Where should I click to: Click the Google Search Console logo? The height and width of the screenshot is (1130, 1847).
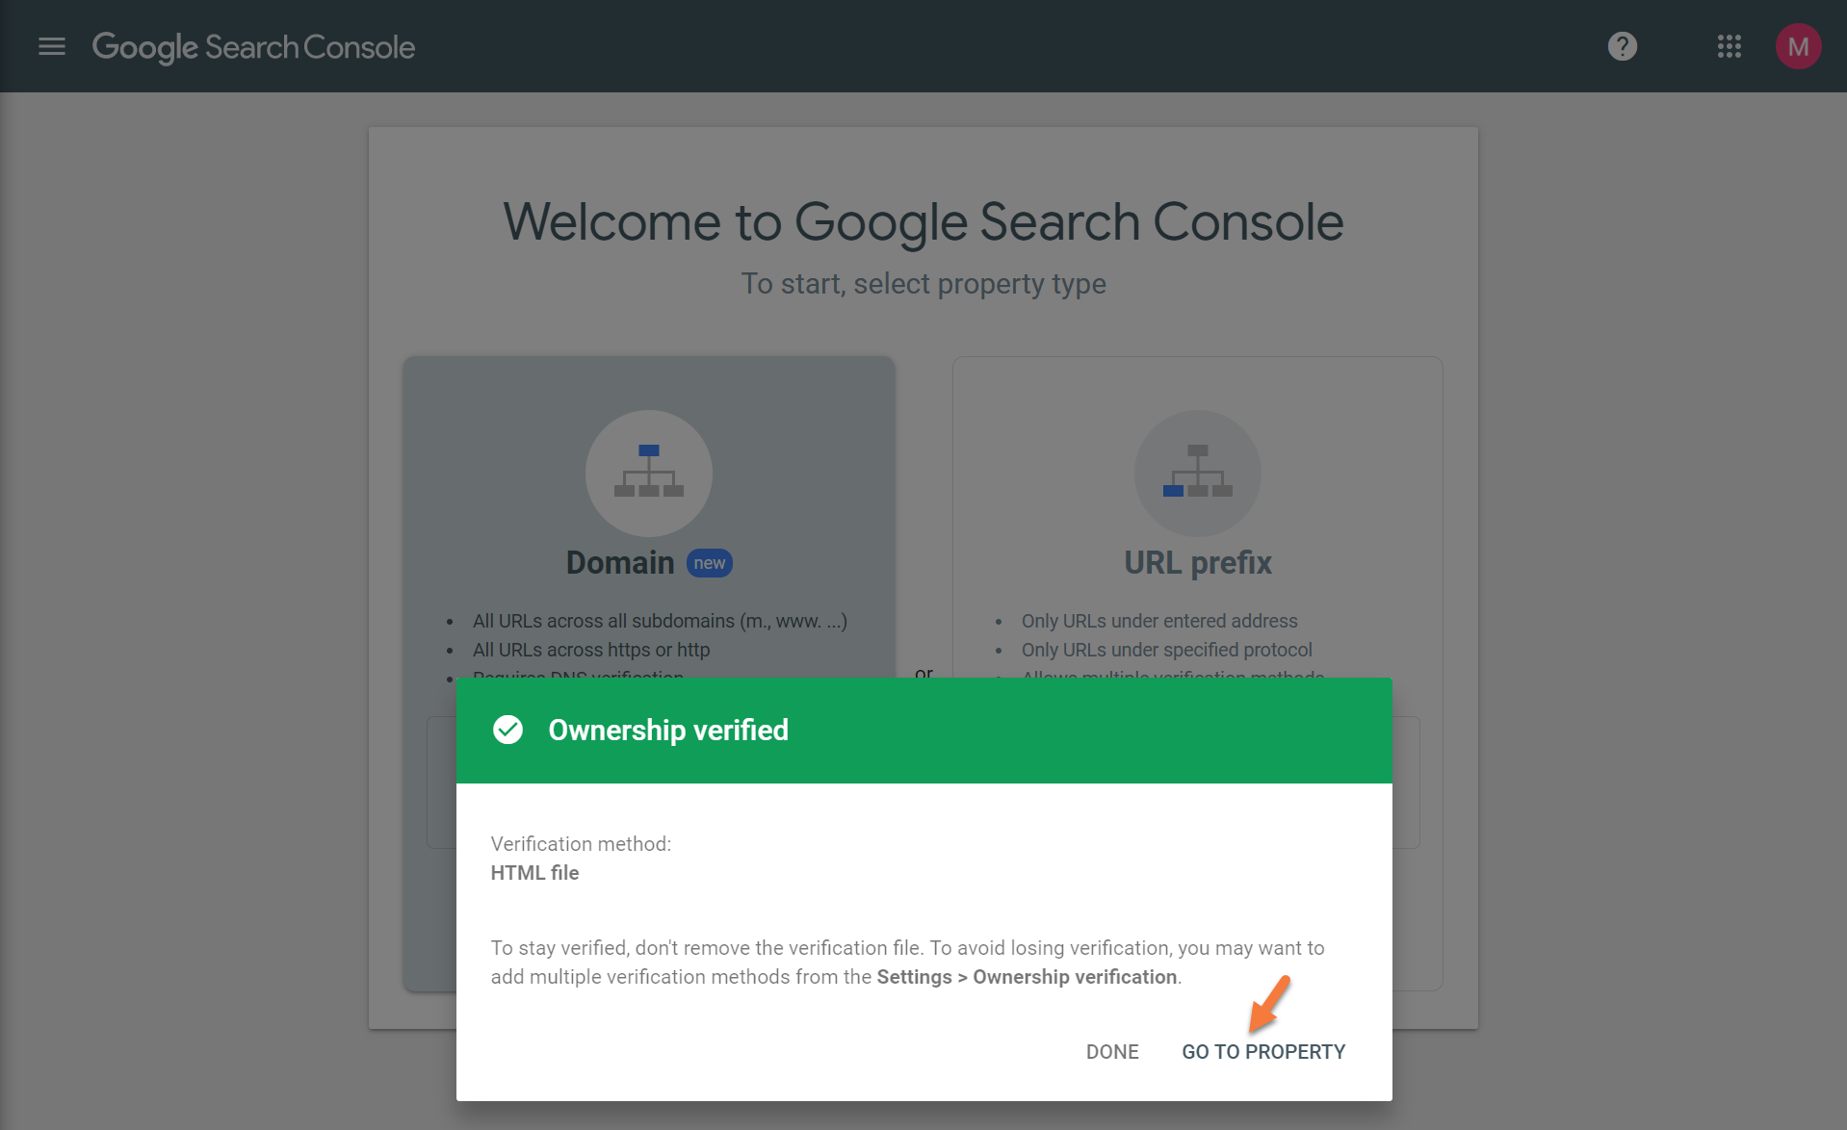pos(253,46)
